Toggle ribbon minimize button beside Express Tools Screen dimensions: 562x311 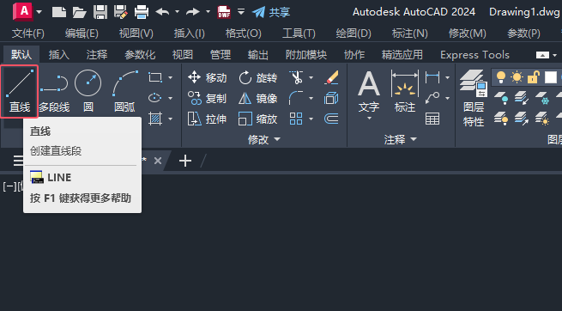[x=542, y=55]
